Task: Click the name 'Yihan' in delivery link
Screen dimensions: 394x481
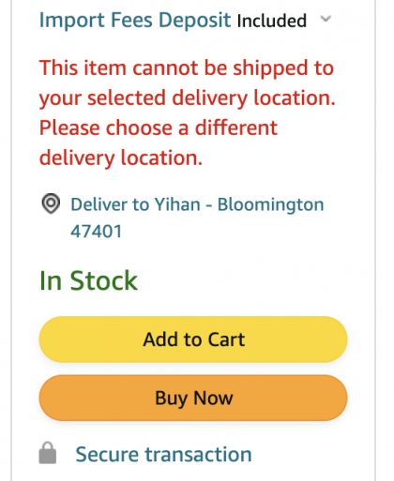Action: [x=177, y=204]
